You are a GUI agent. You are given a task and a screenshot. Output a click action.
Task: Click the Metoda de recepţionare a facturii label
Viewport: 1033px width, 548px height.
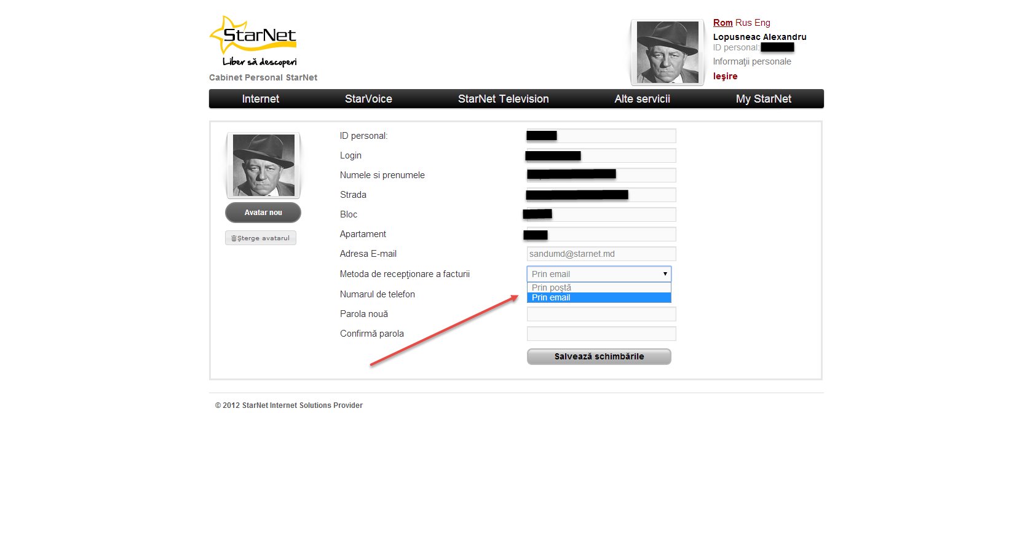coord(405,274)
